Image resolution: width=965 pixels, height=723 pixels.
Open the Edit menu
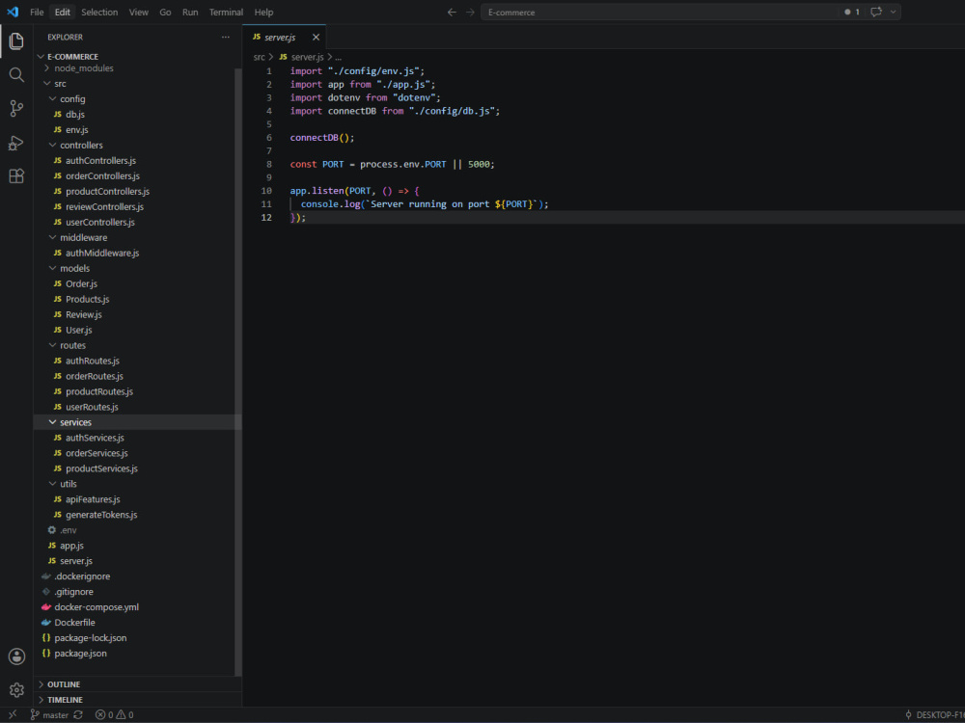[x=62, y=12]
